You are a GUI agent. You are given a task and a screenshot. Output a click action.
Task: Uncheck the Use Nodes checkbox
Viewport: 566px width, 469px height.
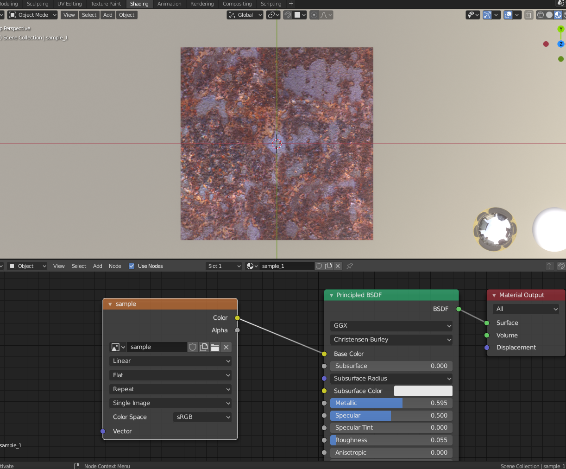tap(132, 266)
